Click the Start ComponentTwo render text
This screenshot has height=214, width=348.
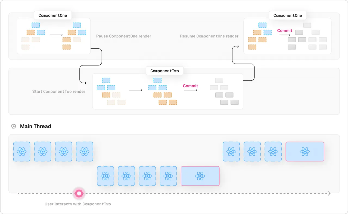pyautogui.click(x=59, y=92)
